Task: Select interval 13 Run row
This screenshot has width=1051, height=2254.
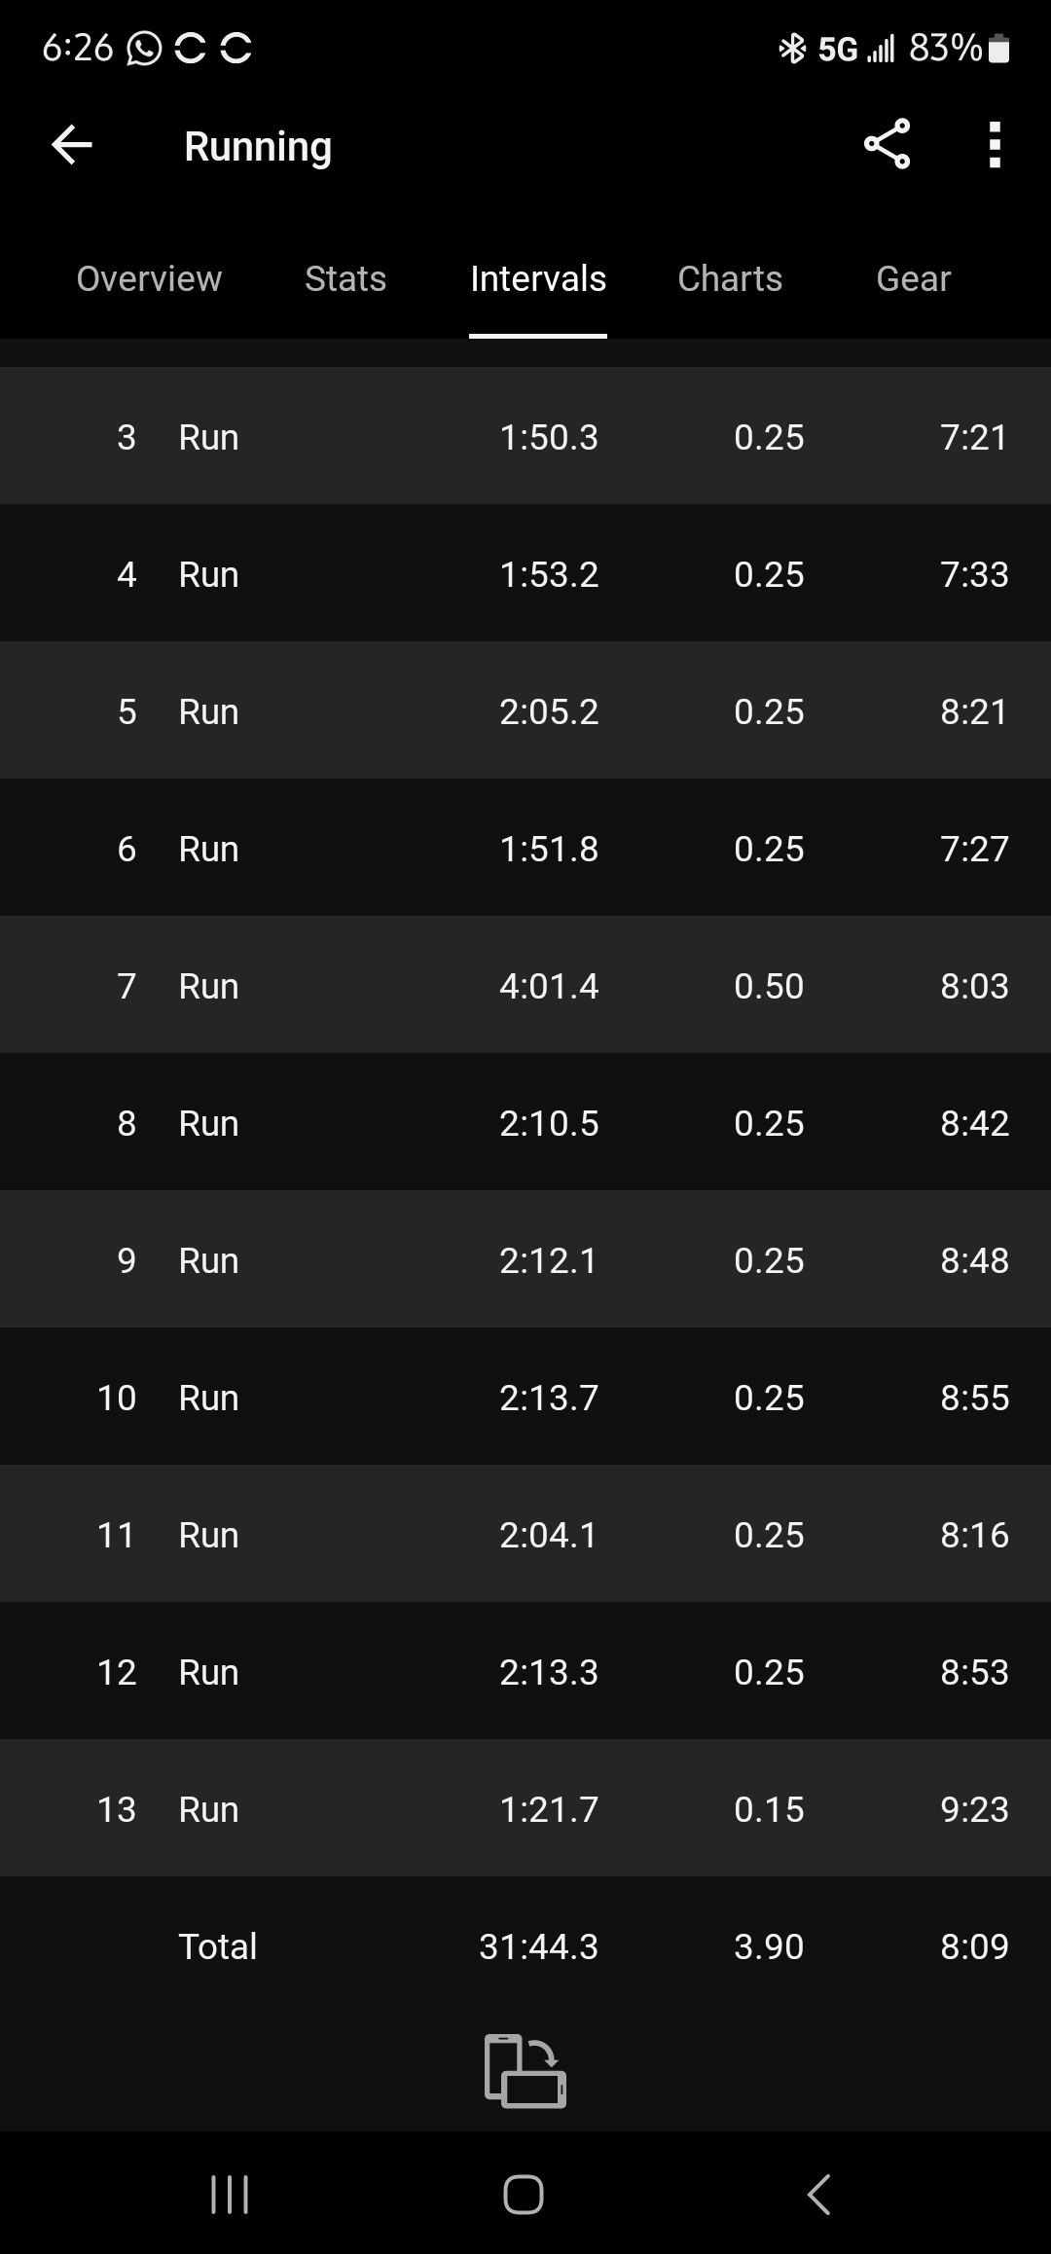Action: pos(525,1809)
